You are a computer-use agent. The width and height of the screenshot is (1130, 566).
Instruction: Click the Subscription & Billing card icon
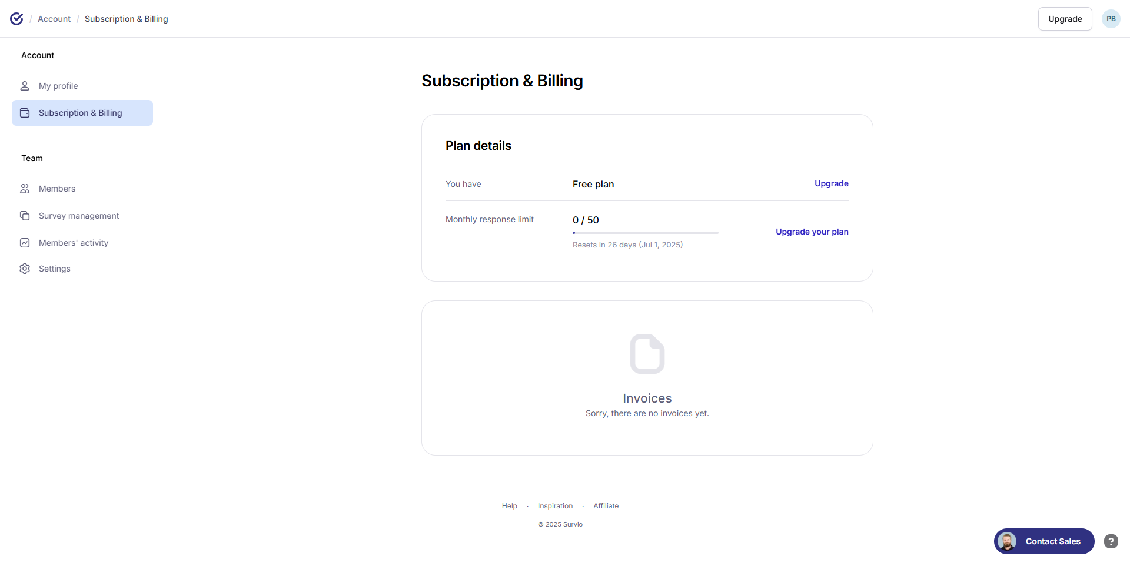tap(25, 113)
